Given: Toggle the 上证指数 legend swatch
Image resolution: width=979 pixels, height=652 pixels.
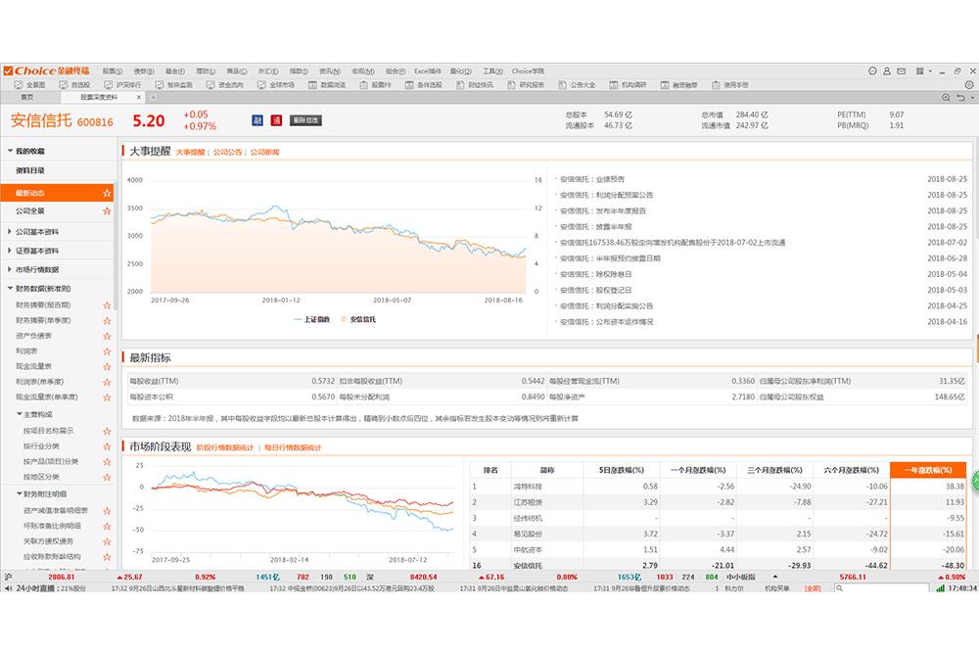Looking at the screenshot, I should 298,319.
